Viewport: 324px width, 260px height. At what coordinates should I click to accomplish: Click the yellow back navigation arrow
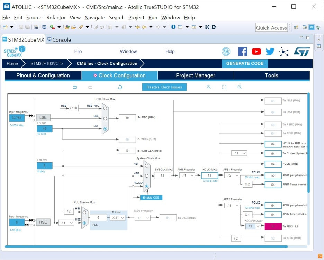click(144, 27)
